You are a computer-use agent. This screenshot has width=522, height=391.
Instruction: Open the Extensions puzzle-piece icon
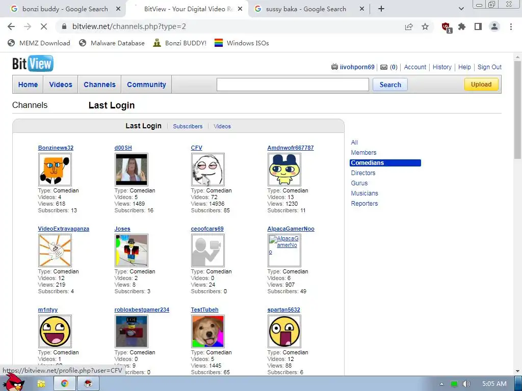pyautogui.click(x=462, y=26)
